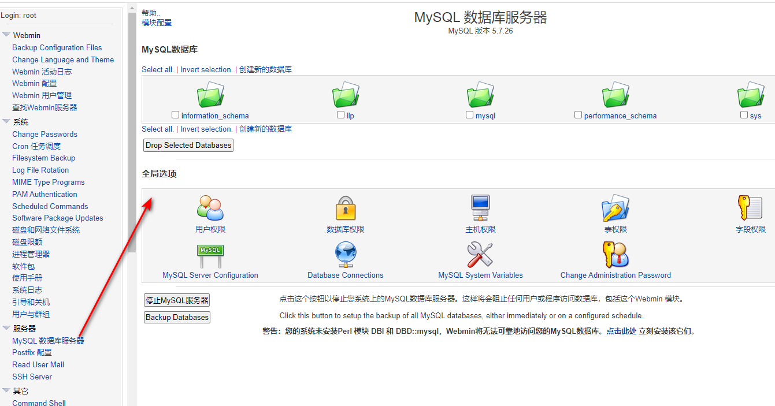Click the sidebar vertical scrollbar thumb
The height and width of the screenshot is (406, 775).
click(132, 133)
